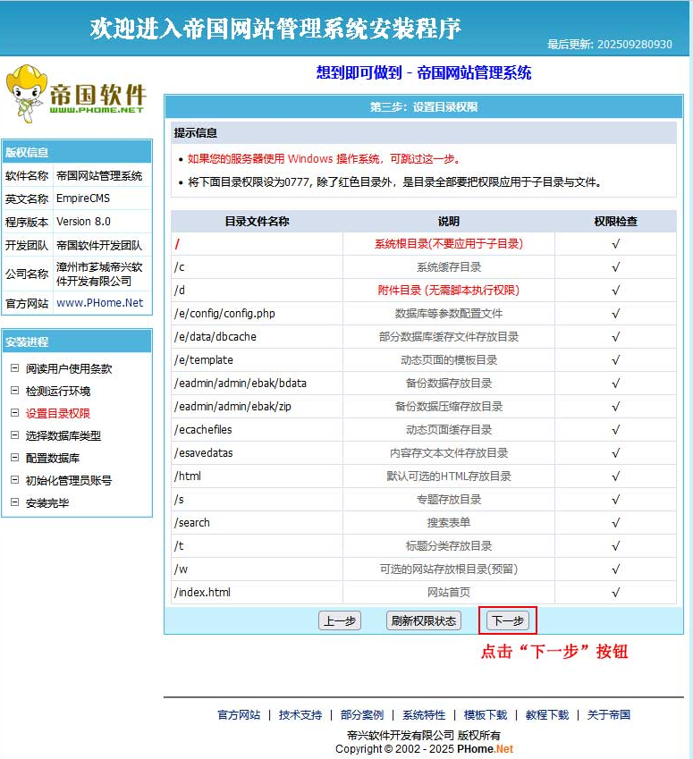Click checkmark in /s row
Screen dimensions: 693x759
click(615, 500)
